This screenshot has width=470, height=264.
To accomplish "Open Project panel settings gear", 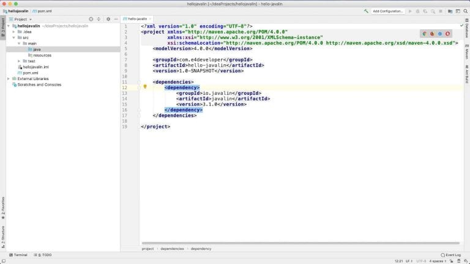I will tap(108, 19).
